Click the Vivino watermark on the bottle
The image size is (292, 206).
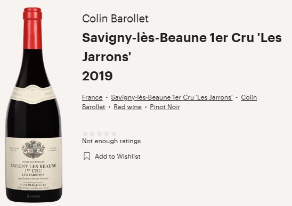(34, 196)
